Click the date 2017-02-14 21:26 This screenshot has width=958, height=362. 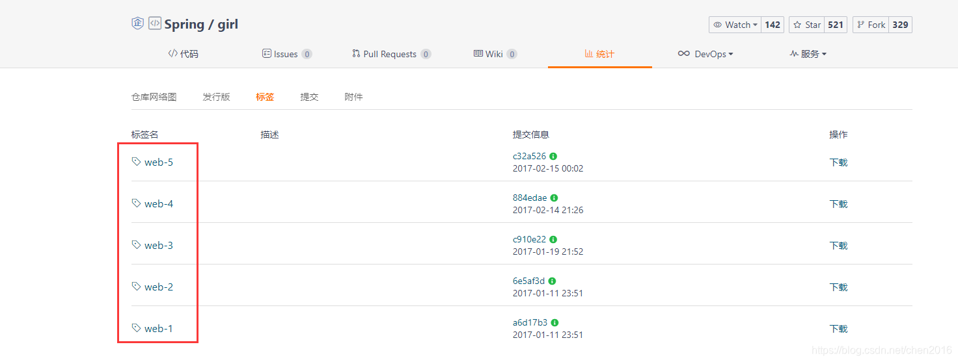point(548,210)
